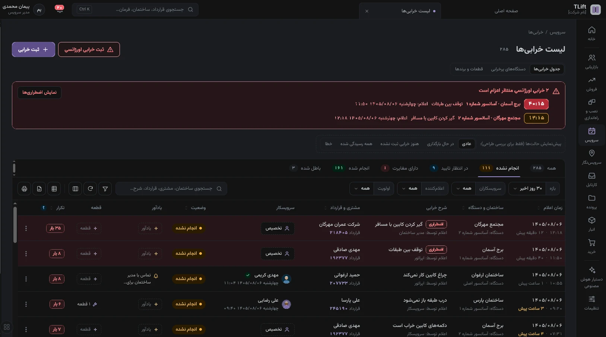Click تخصیص button for برج آسمان ۱۱:۵۰ row

[x=277, y=254]
